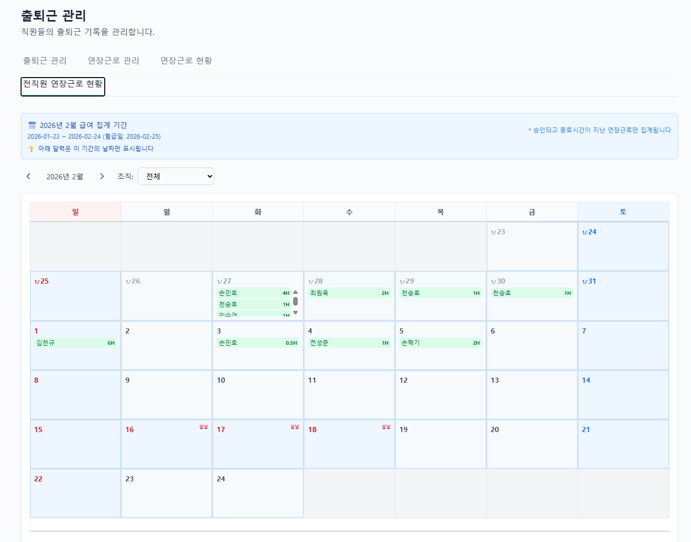Screen dimensions: 691x542
Task: Click the calendar cell for day 24
Action: tap(258, 493)
